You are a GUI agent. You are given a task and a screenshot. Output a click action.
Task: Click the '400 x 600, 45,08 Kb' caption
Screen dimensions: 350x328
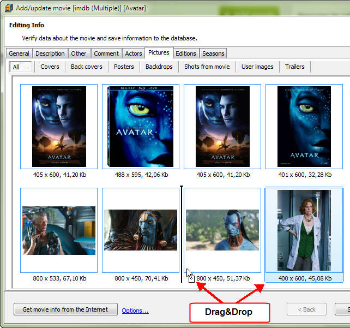(x=305, y=278)
